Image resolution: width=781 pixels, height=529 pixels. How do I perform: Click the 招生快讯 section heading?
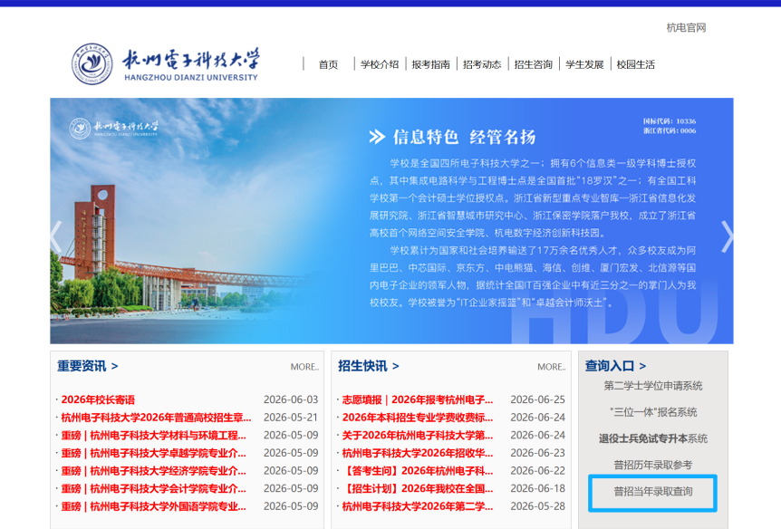[x=368, y=366]
